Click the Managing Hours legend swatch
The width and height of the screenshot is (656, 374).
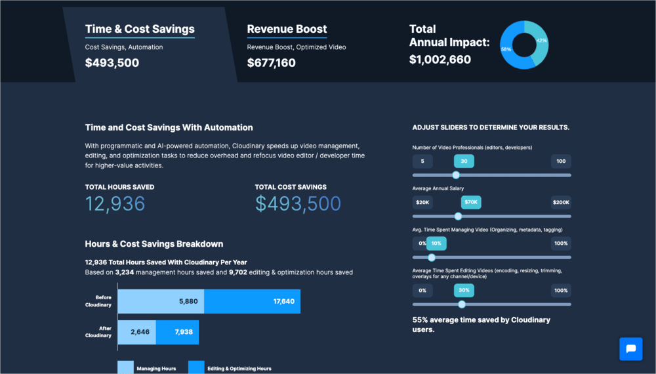tap(125, 367)
